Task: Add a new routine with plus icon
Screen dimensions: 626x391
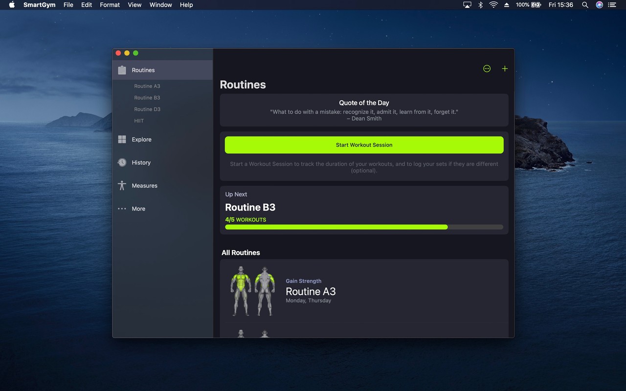Action: click(x=505, y=68)
